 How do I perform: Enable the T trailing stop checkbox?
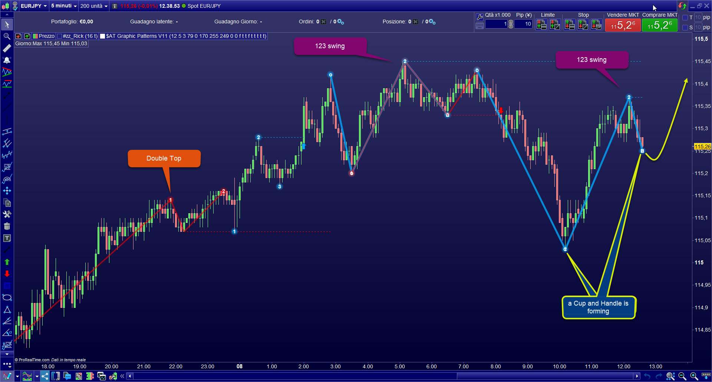pos(685,17)
